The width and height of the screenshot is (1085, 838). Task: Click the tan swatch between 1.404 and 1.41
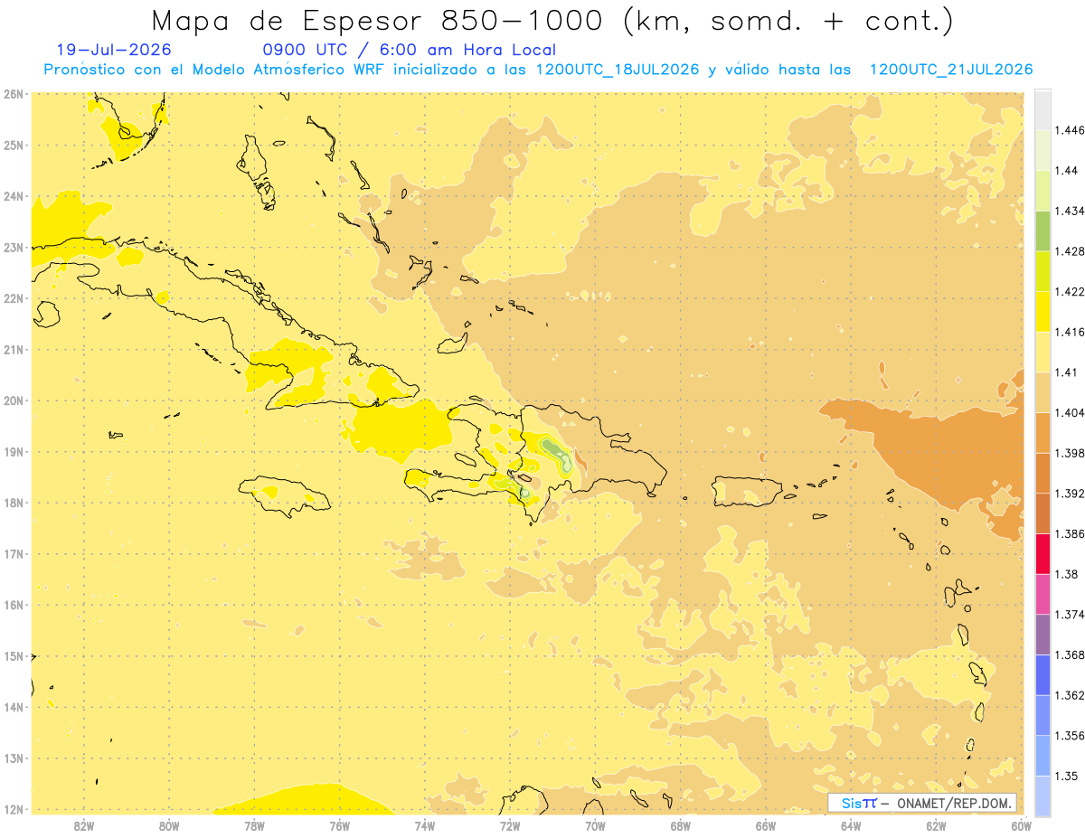(1043, 392)
